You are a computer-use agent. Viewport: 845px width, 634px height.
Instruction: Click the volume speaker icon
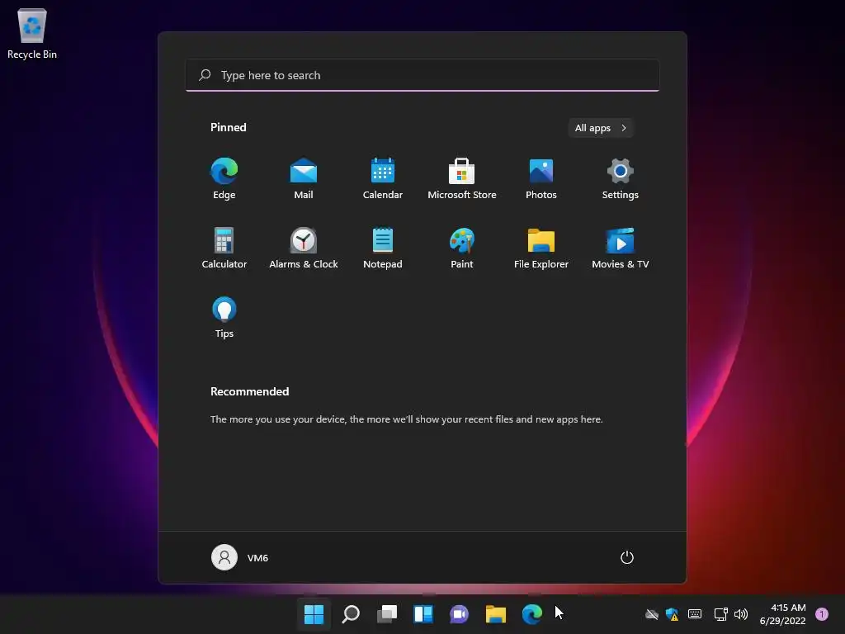[x=741, y=614]
